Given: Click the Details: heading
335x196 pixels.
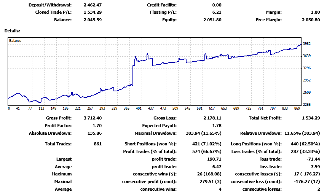Looking at the screenshot, I should pyautogui.click(x=12, y=31).
